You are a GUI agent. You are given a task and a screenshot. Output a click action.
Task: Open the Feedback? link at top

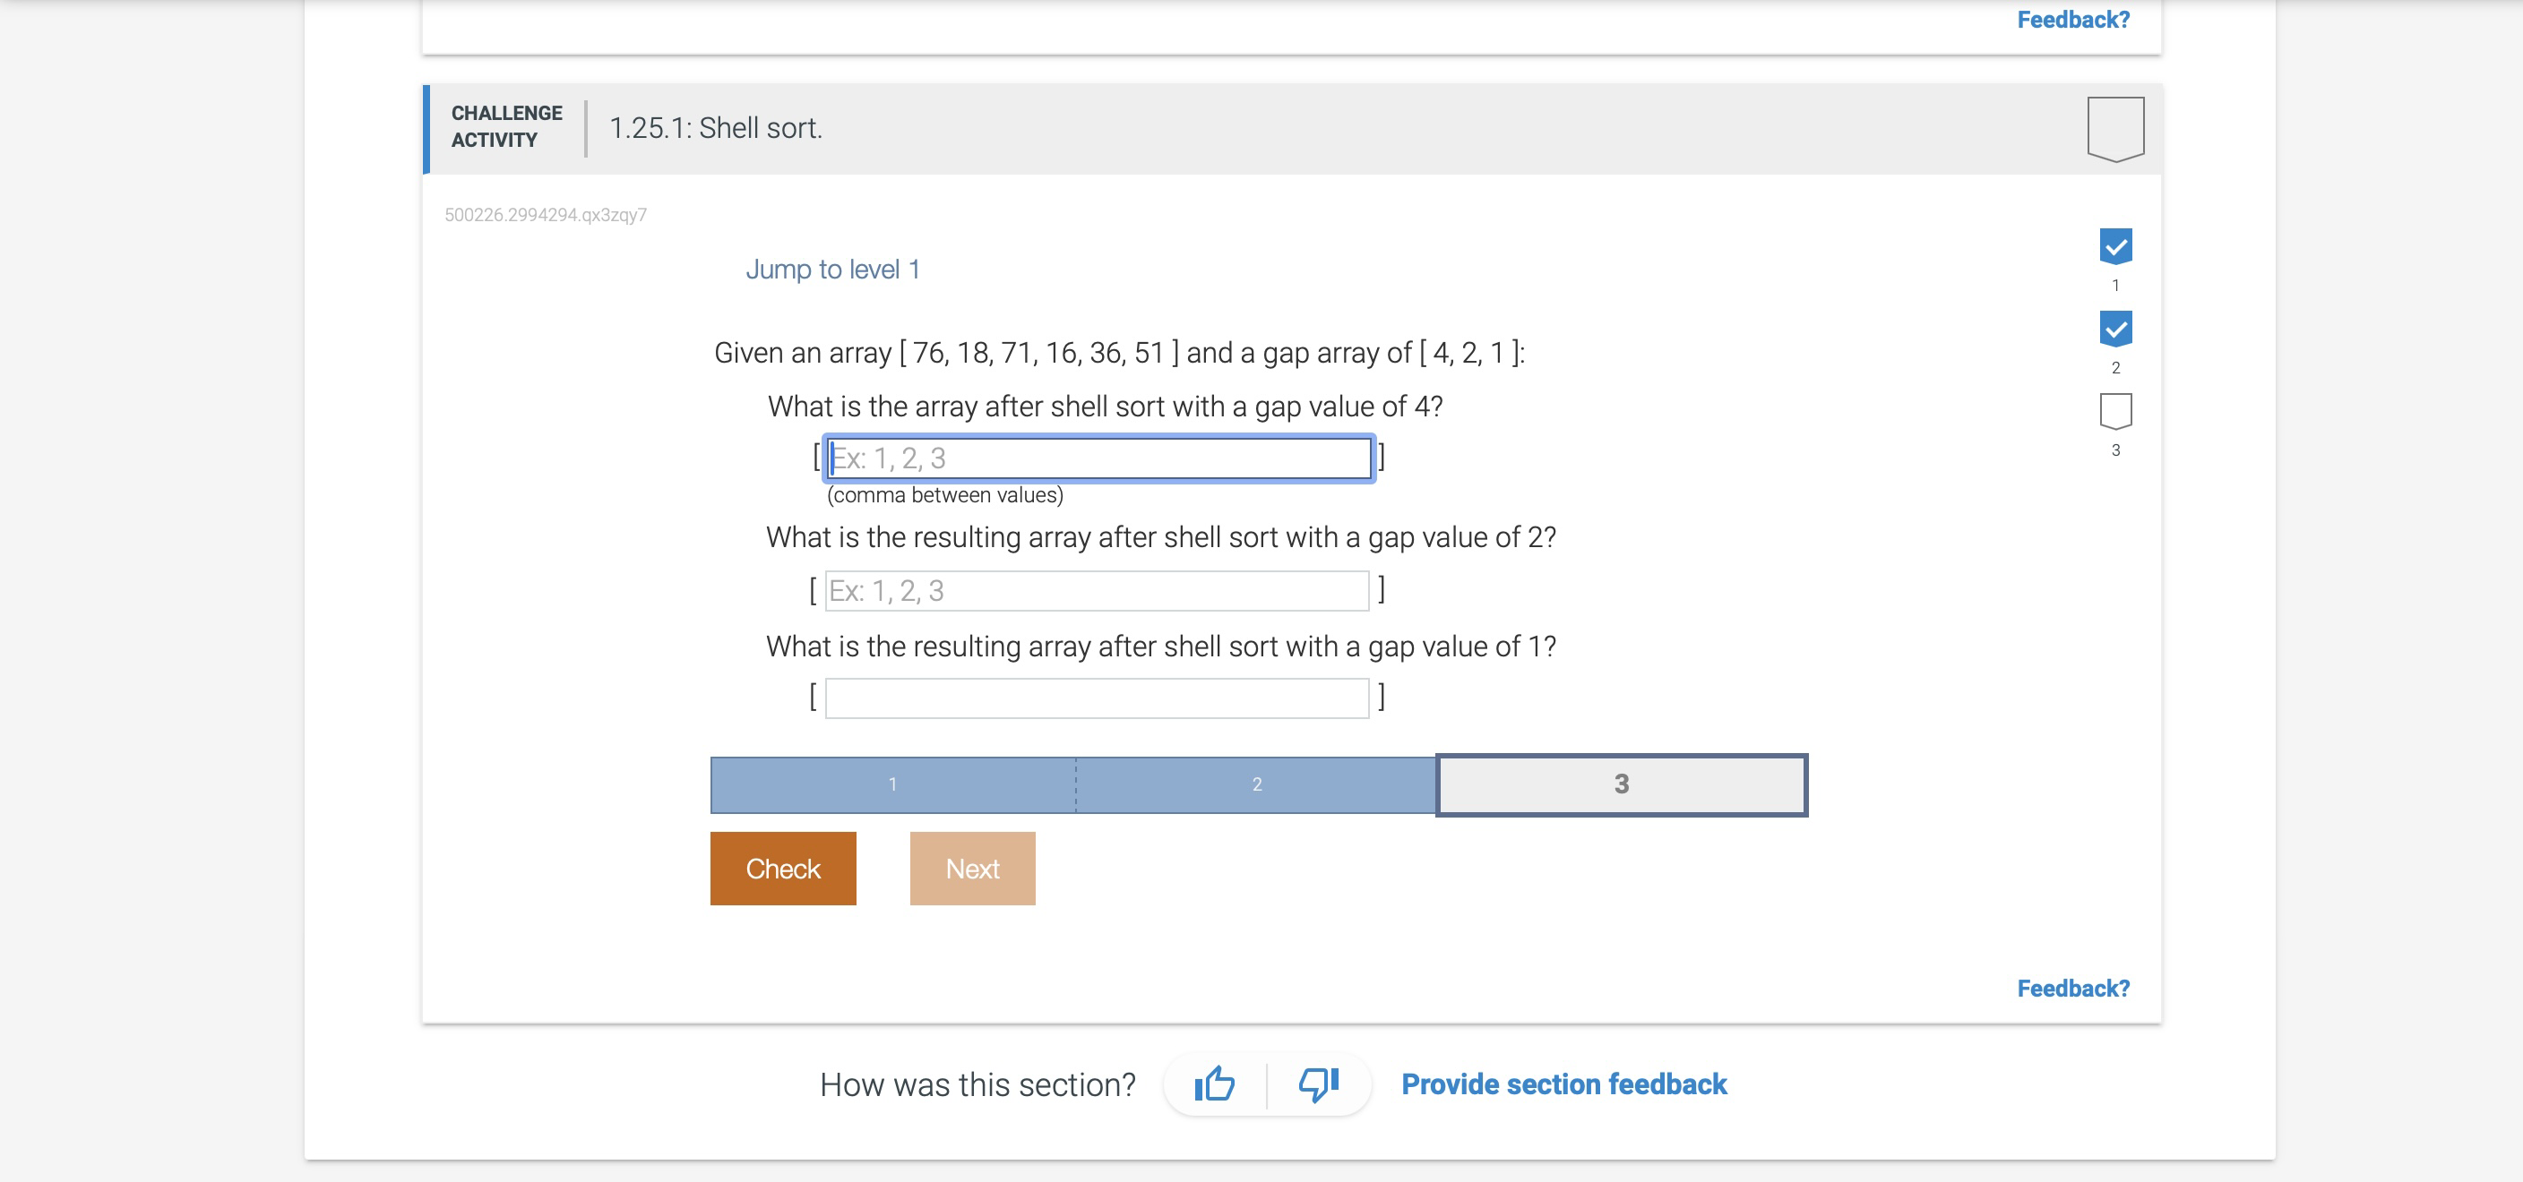click(x=2072, y=20)
